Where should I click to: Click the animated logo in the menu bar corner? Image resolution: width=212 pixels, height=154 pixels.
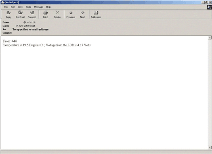(x=209, y=7)
